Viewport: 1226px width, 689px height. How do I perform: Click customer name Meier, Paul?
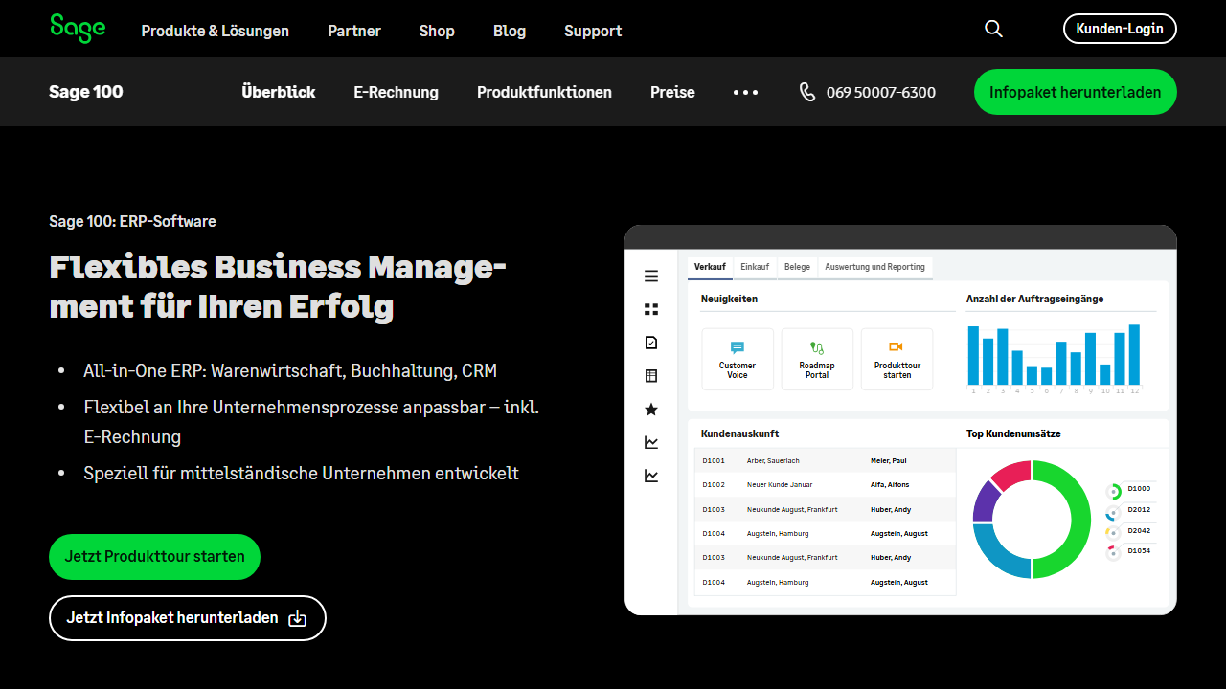[x=888, y=460]
